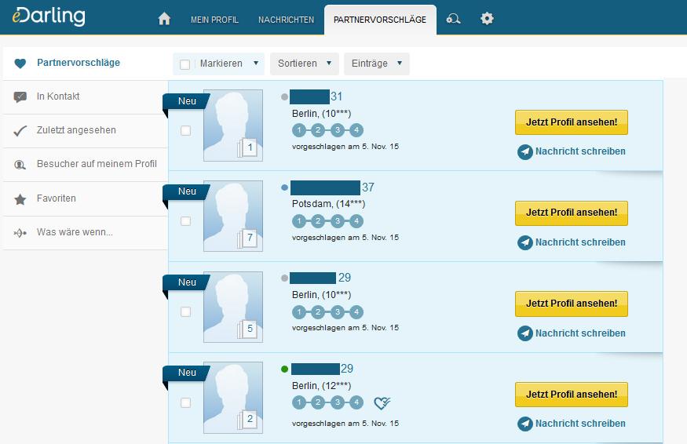687x444 pixels.
Task: Click the blue status dot next to age 37
Action: click(x=284, y=187)
